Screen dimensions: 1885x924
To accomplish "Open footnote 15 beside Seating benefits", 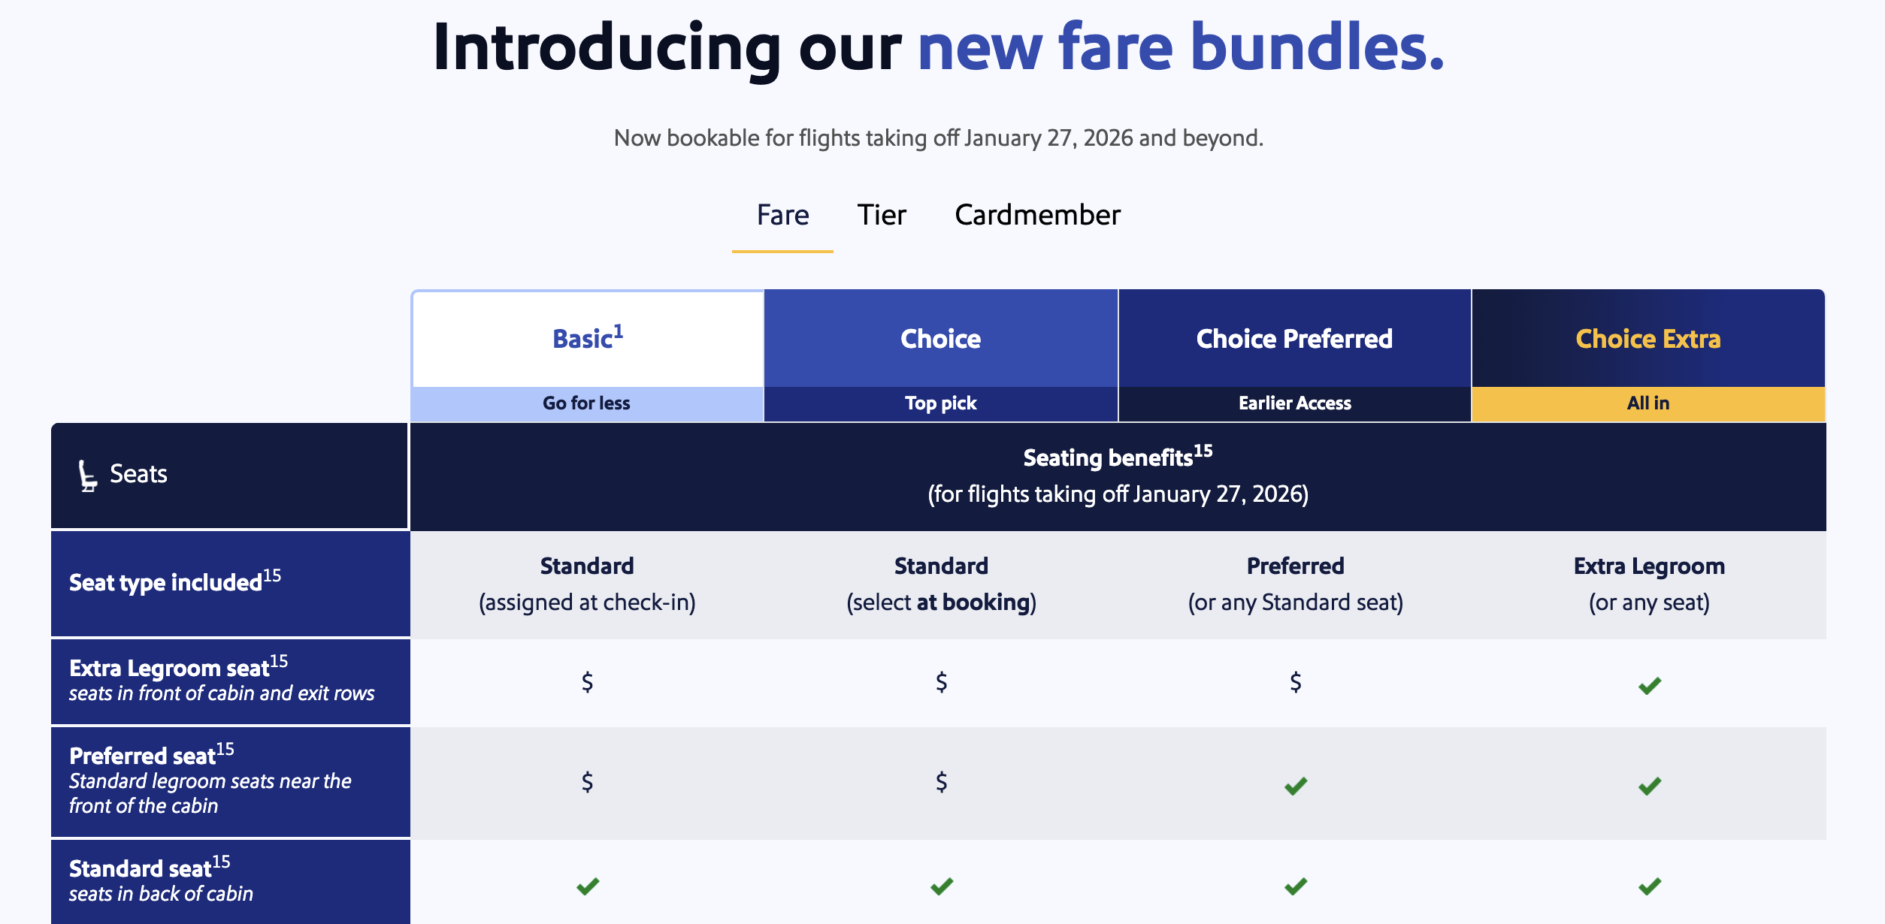I will point(1203,451).
